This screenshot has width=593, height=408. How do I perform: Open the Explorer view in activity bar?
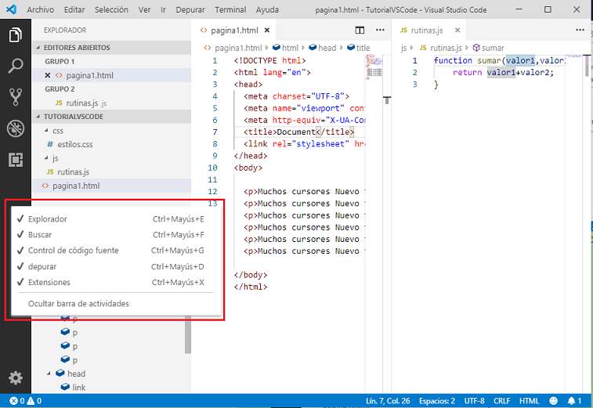[15, 34]
